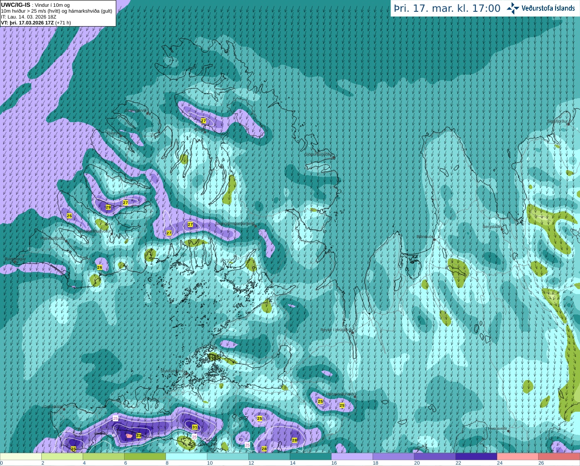Click the Veðurstofa Íslands logo
The height and width of the screenshot is (466, 580).
541,8
